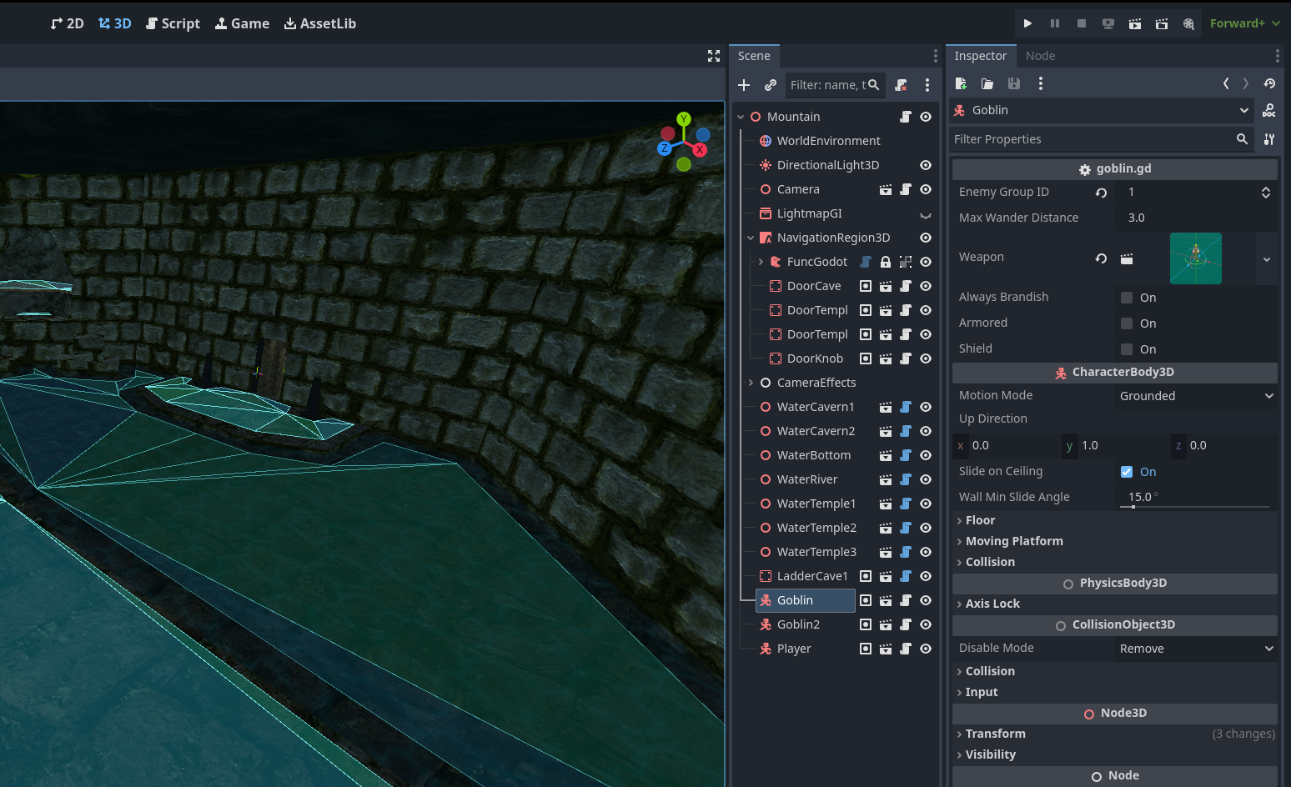The image size is (1291, 787).
Task: Open documentation for the Goblin node
Action: point(1268,110)
